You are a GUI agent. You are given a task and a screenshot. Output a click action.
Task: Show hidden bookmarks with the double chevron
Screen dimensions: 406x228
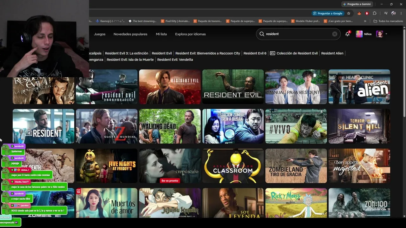pos(365,21)
